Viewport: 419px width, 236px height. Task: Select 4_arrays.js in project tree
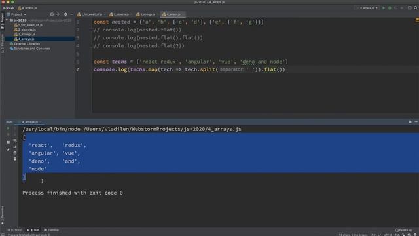tap(39, 39)
